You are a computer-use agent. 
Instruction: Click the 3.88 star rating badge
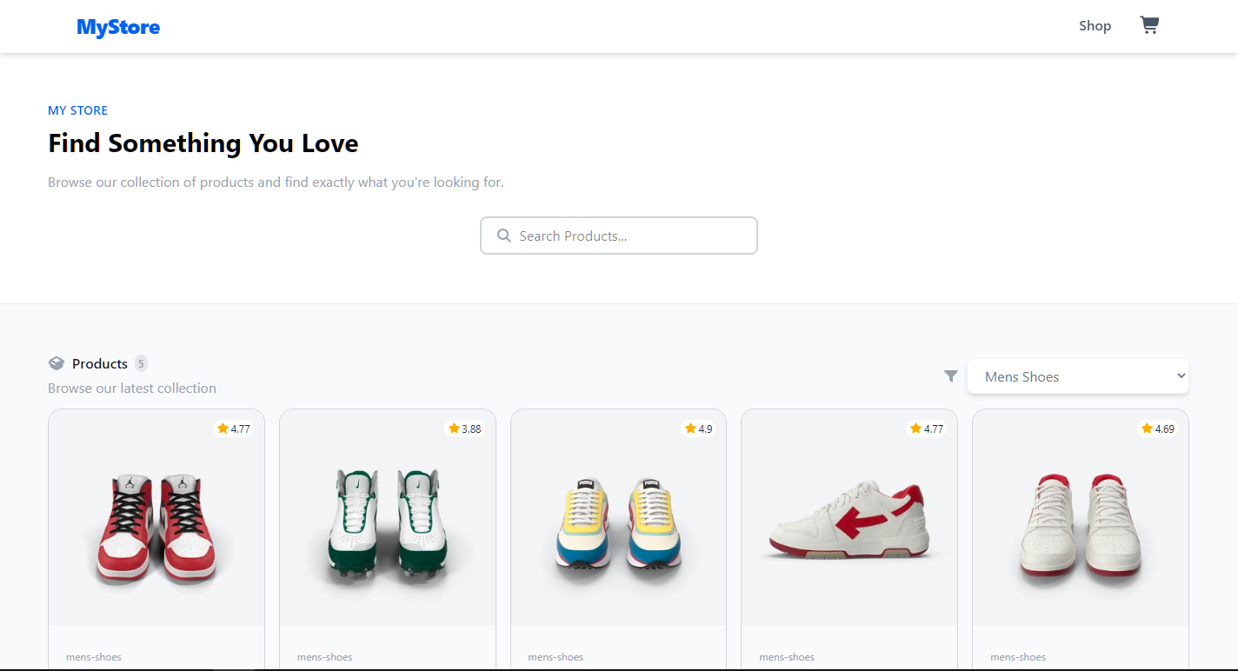464,429
